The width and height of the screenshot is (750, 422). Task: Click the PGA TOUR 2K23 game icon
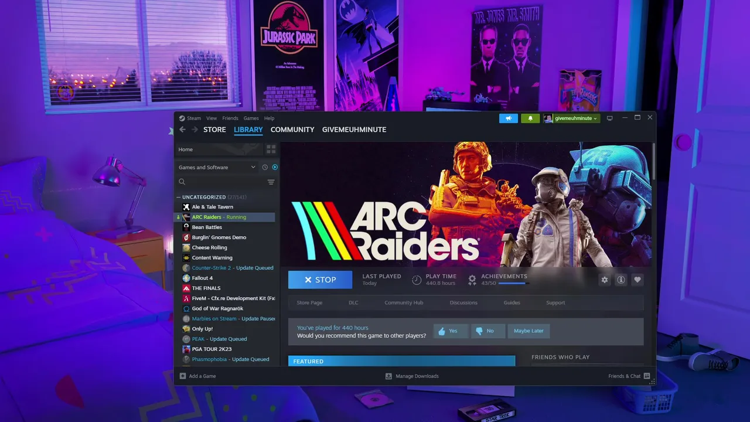186,349
